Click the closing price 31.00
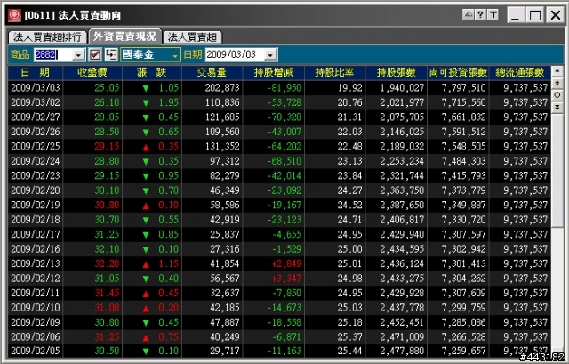Screen dimensions: 569x364 click(x=107, y=308)
